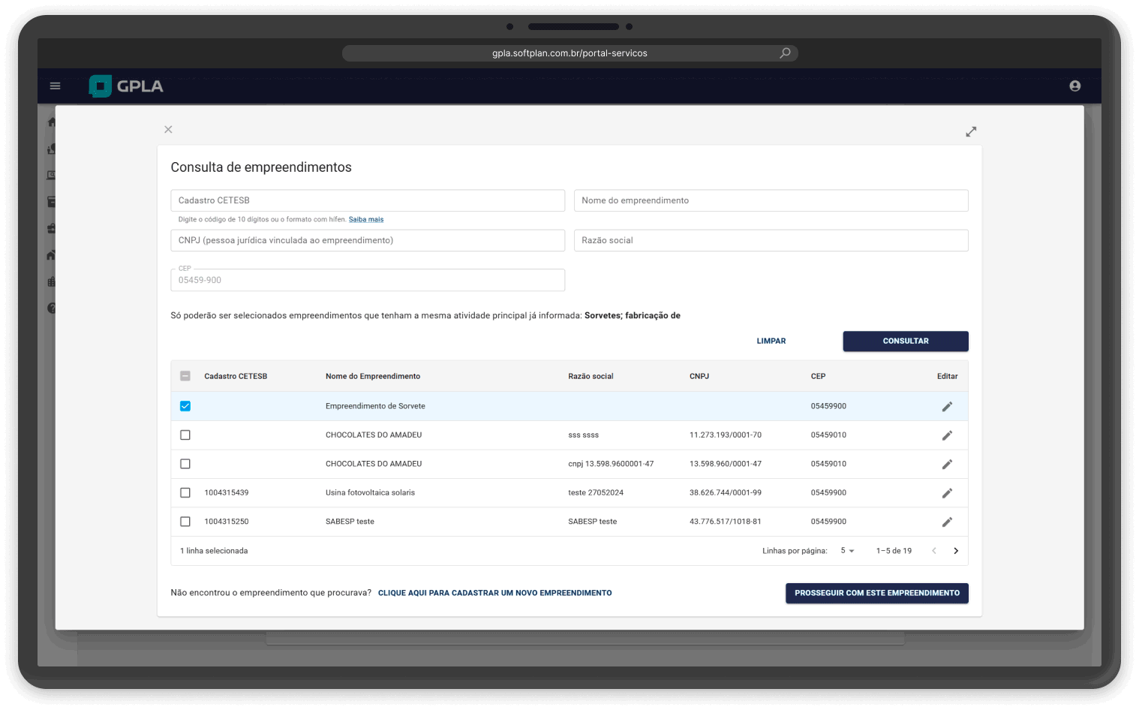Image resolution: width=1139 pixels, height=710 pixels.
Task: Open the Saiba mais link
Action: click(366, 219)
